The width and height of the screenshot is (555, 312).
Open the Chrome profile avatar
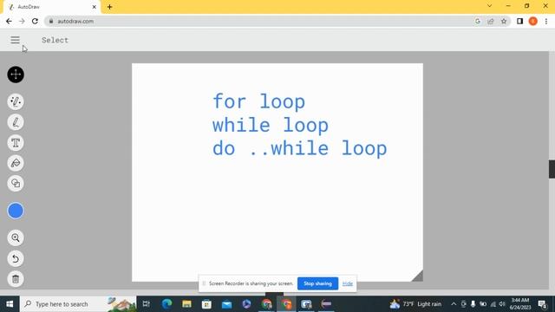click(x=533, y=21)
